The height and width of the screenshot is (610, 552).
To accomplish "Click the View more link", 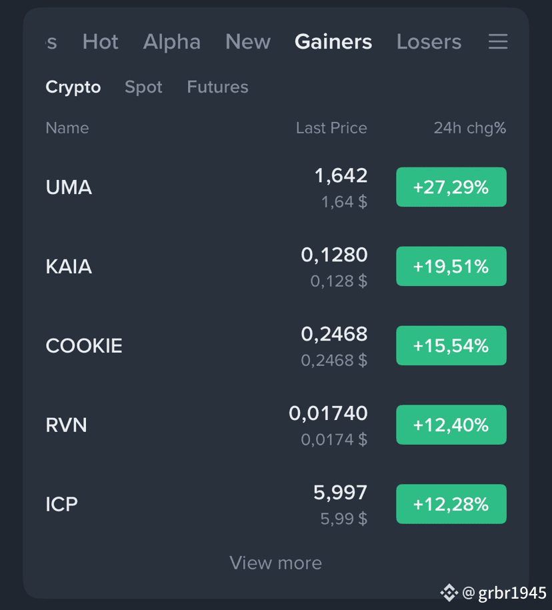I will point(276,563).
